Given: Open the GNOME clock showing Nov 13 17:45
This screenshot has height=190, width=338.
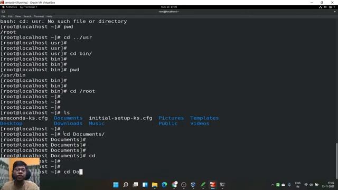Looking at the screenshot, I should tap(169, 7).
